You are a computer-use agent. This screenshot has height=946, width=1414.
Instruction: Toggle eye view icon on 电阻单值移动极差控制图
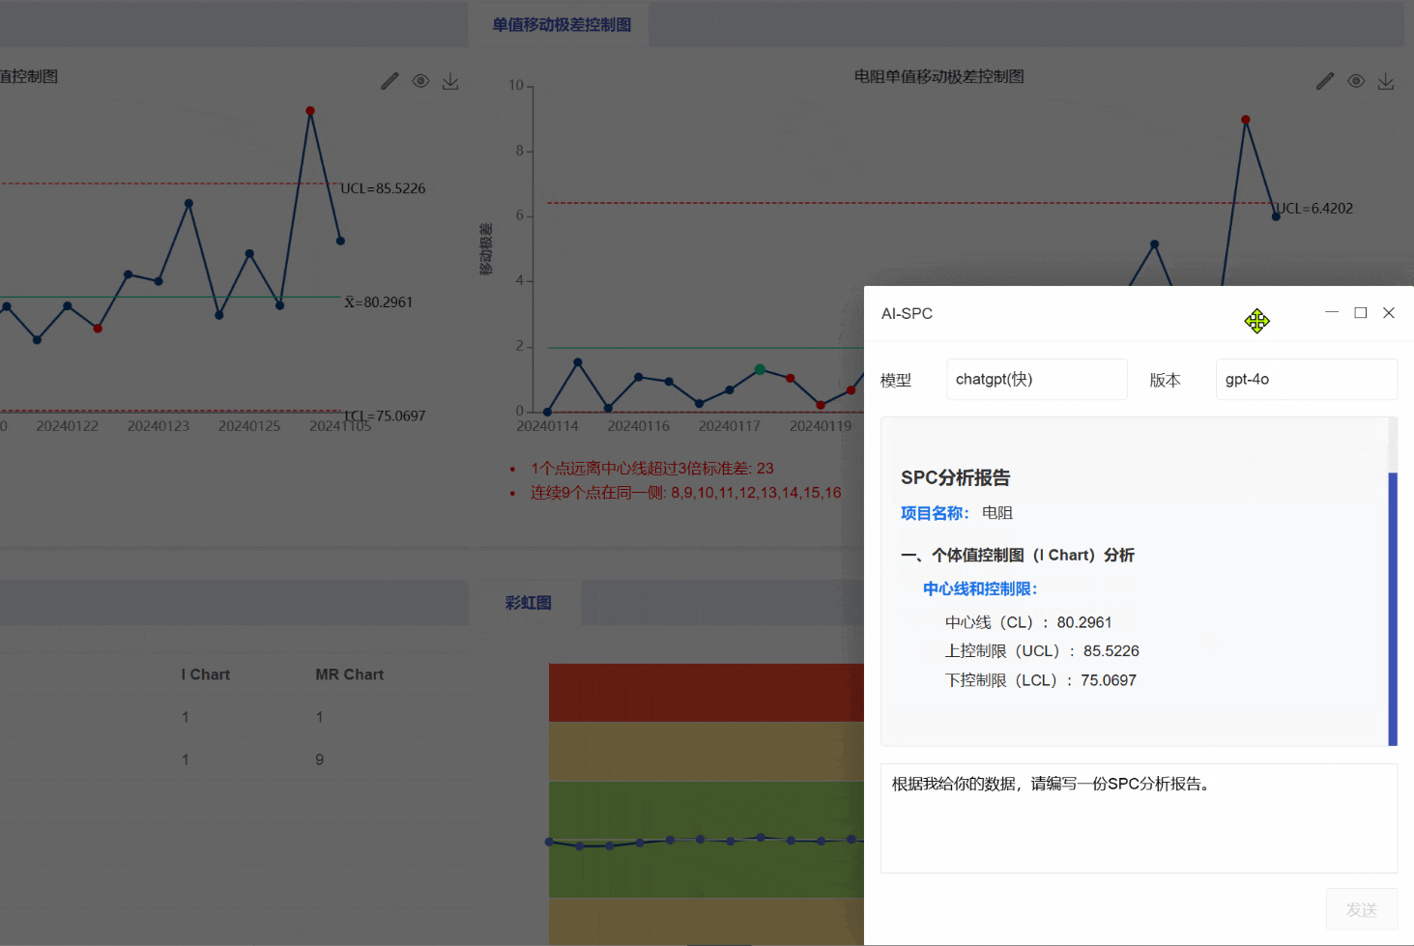pyautogui.click(x=1356, y=81)
